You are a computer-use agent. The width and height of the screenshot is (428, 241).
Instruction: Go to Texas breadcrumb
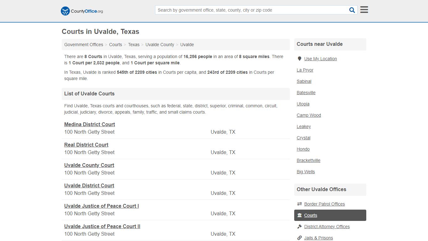134,45
